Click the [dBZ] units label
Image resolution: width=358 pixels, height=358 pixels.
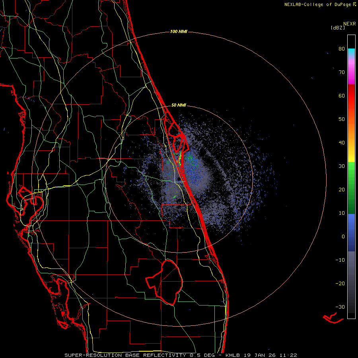[x=338, y=27]
